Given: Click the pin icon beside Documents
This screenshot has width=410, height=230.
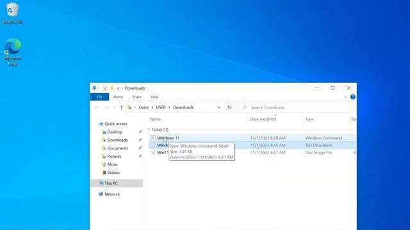Looking at the screenshot, I should (x=140, y=148).
